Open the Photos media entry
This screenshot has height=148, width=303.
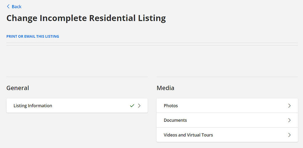click(171, 106)
